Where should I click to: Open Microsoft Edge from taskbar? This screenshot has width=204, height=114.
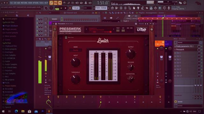(x=16, y=111)
